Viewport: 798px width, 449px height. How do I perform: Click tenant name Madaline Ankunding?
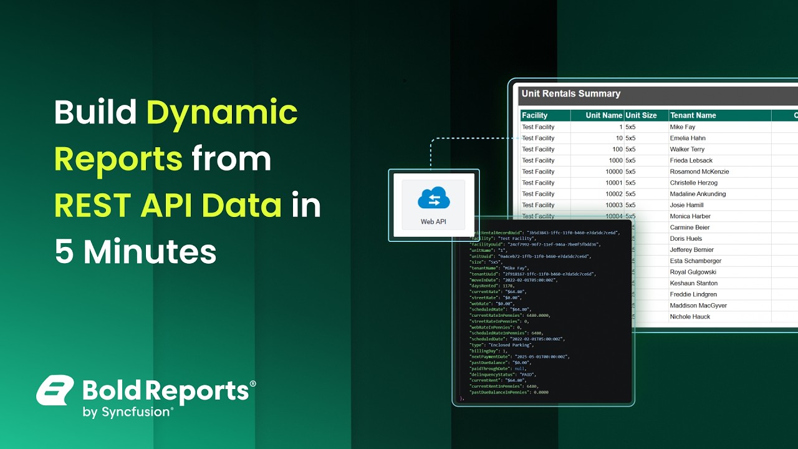[698, 194]
